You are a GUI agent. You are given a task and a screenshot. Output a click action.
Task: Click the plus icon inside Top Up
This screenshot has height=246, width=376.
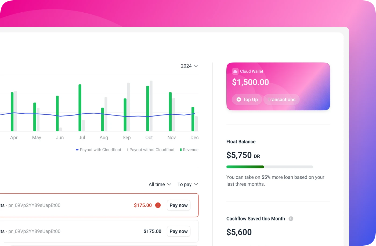click(x=239, y=99)
